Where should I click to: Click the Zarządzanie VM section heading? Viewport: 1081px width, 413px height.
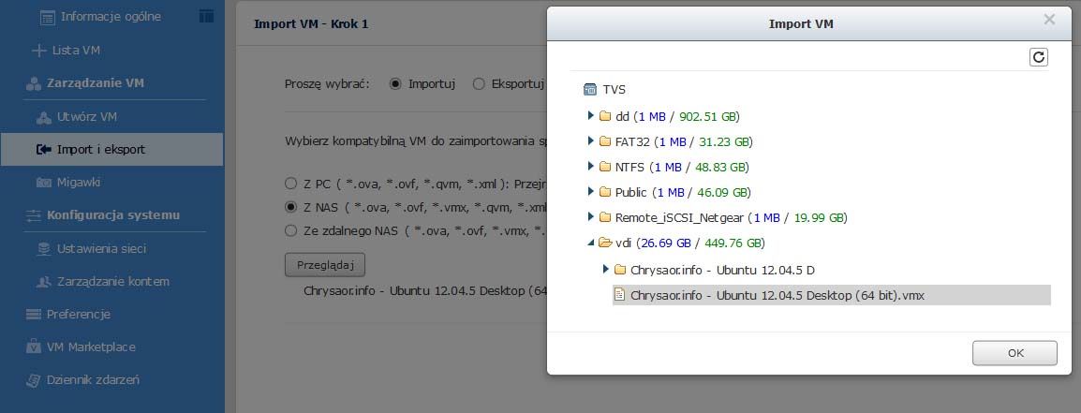[96, 83]
